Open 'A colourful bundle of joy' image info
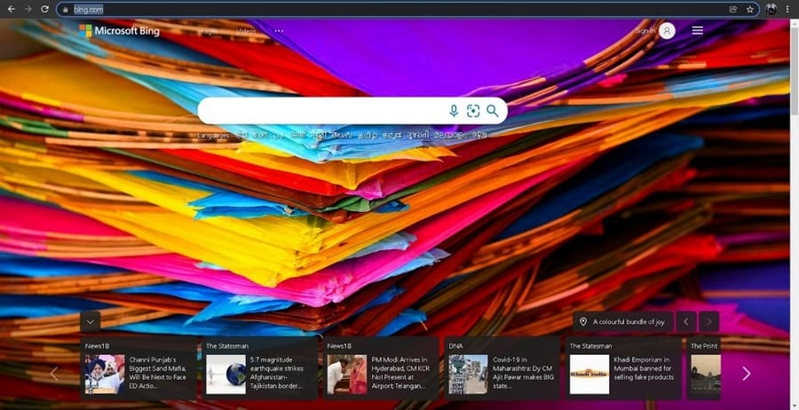The width and height of the screenshot is (799, 410). 621,321
